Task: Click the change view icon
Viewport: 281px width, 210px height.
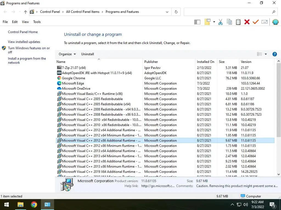Action: pos(259,54)
